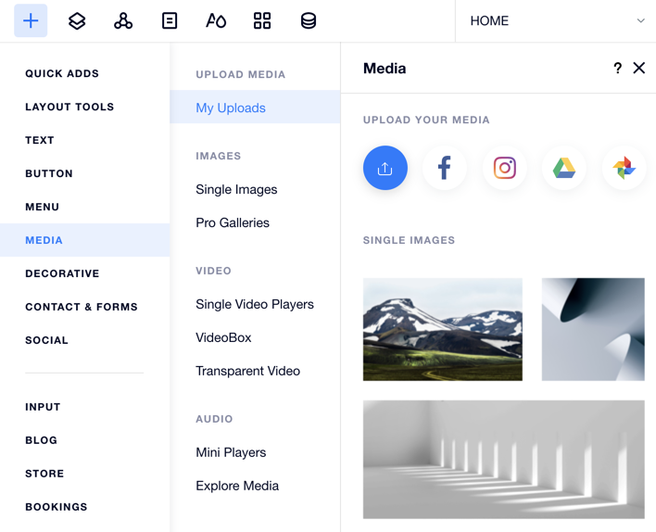Import media from Google Drive
The height and width of the screenshot is (532, 656).
click(x=564, y=168)
